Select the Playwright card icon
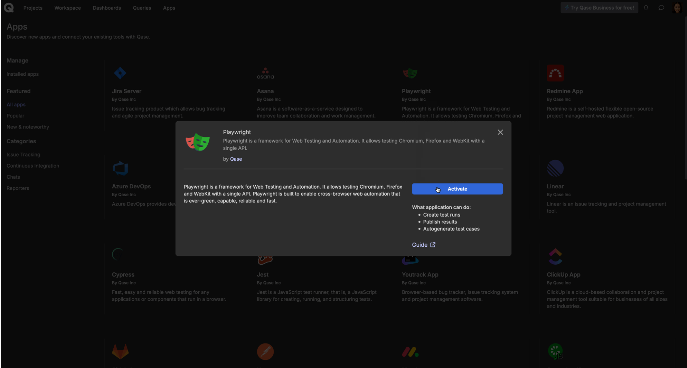 410,73
